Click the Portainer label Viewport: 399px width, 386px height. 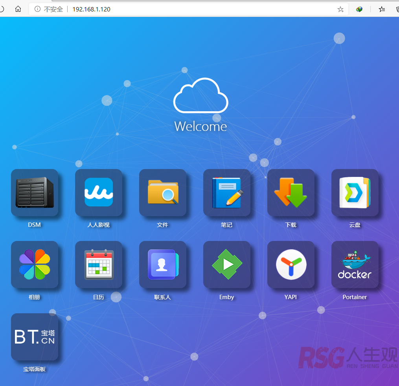[x=355, y=297]
